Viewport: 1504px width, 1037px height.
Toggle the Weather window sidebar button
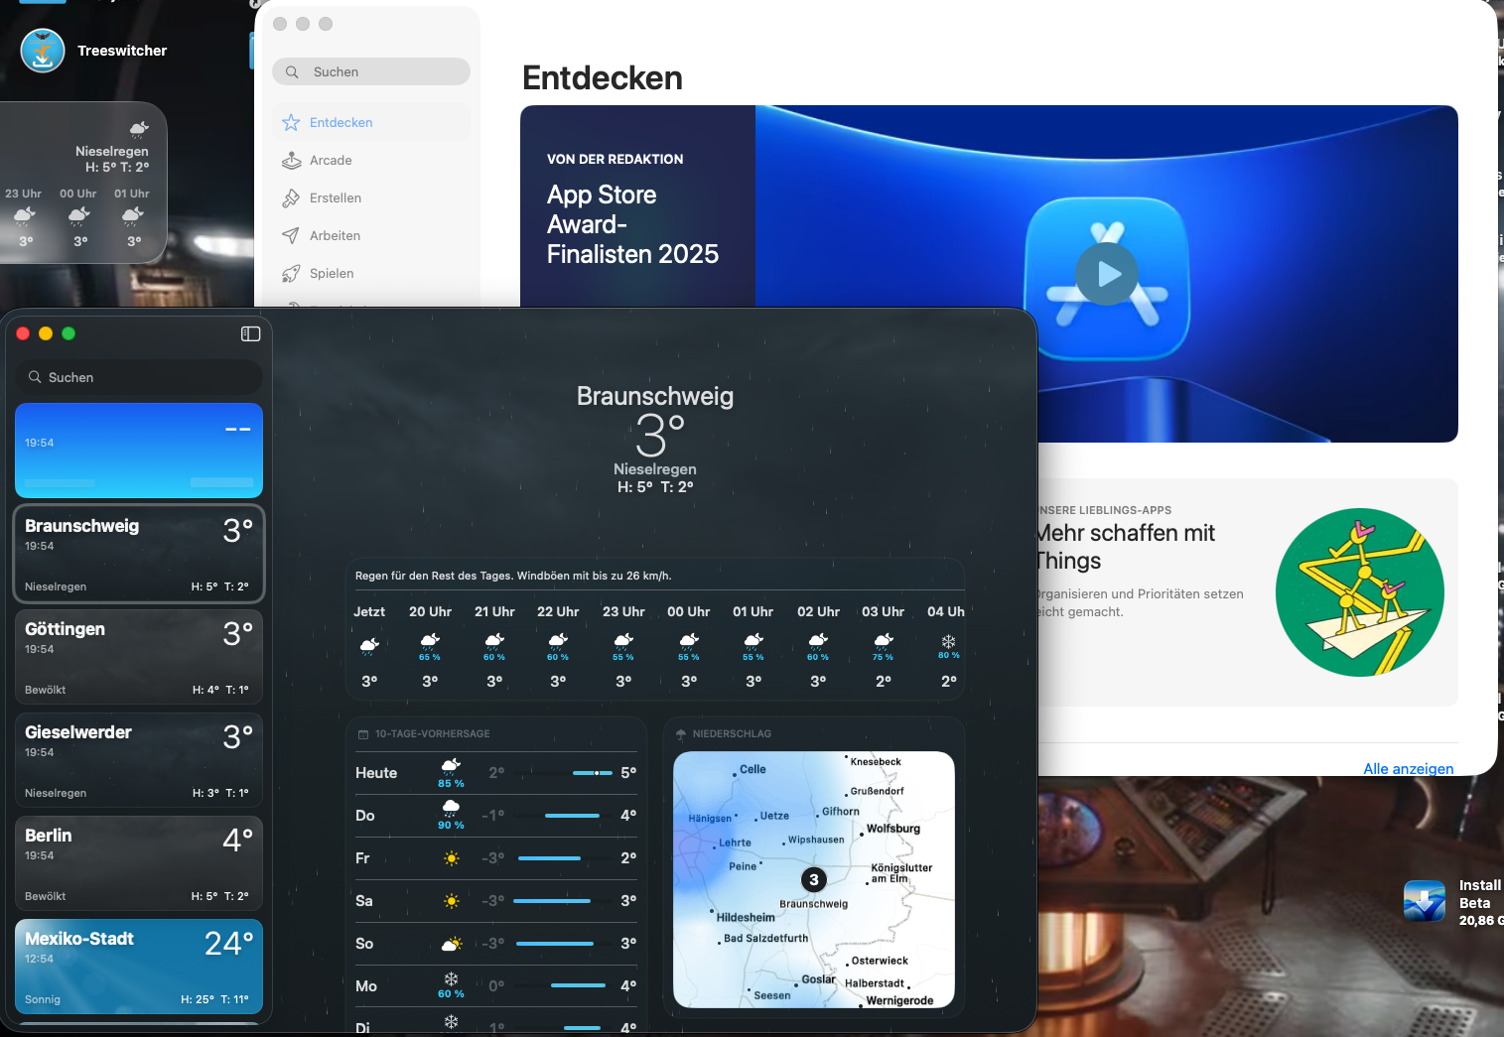tap(250, 333)
